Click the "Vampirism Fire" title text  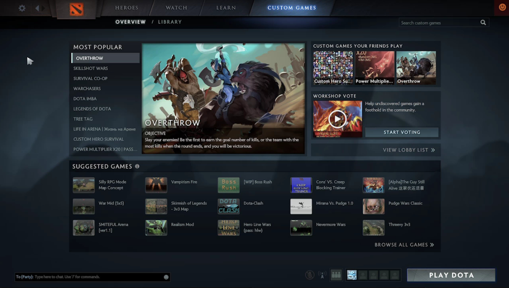tap(184, 182)
